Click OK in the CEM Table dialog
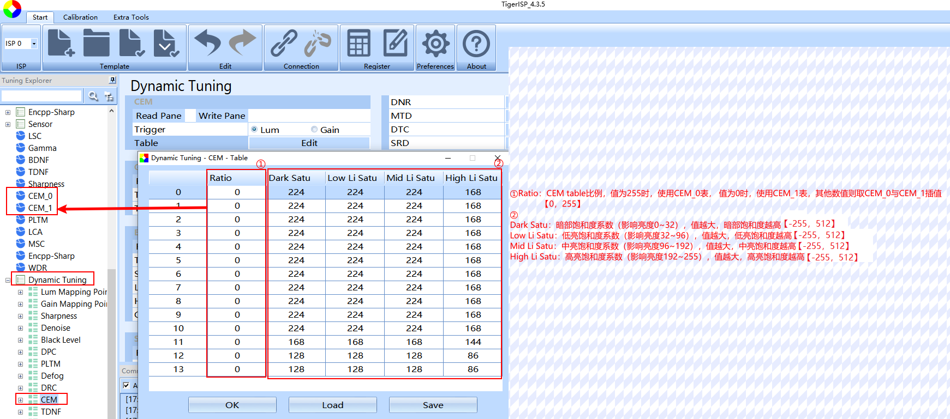950x419 pixels. click(x=232, y=405)
